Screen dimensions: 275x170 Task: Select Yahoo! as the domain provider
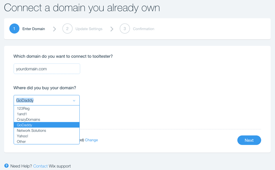(x=46, y=136)
